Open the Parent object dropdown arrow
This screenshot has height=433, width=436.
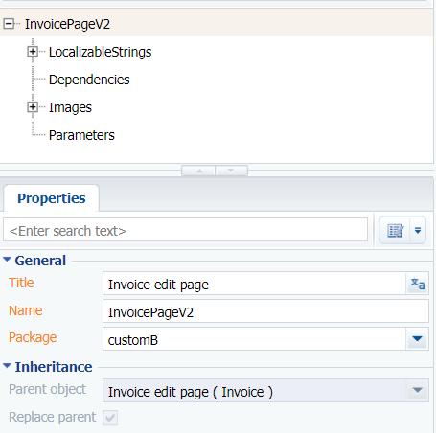pyautogui.click(x=418, y=391)
